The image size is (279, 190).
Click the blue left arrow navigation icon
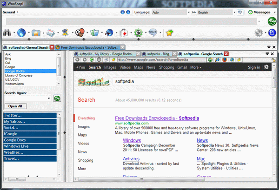pyautogui.click(x=122, y=12)
